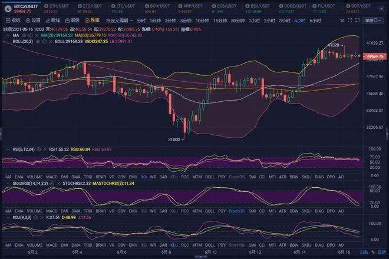The image size is (389, 259).
Task: Choose BOLL in the KDJ panel indicator list
Action: pos(210,245)
